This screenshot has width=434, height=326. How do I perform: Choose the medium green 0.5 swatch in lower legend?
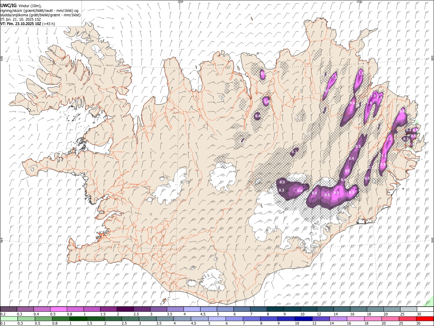tap(44, 319)
